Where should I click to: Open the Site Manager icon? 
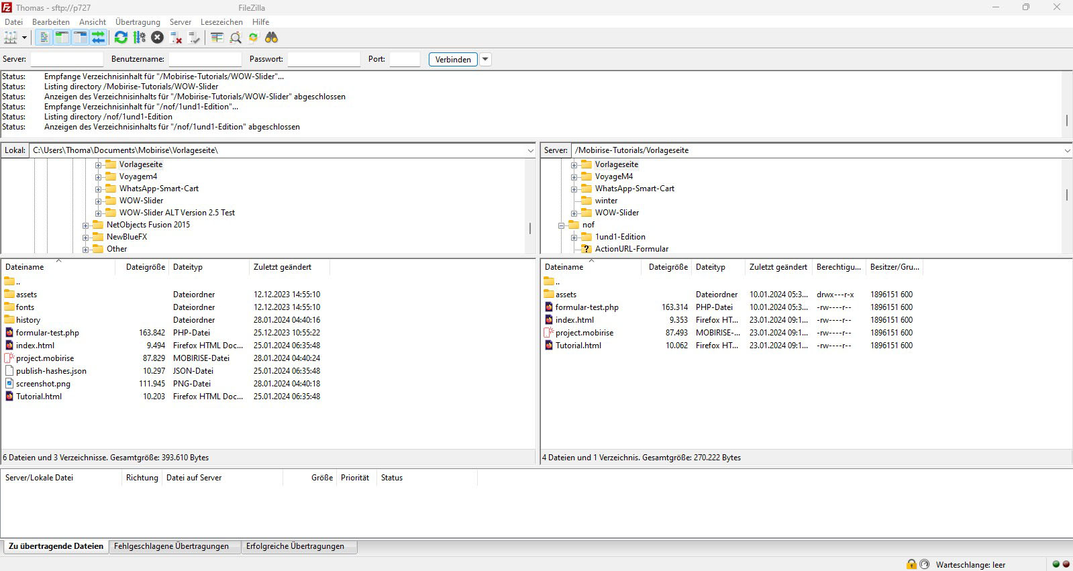(x=10, y=38)
